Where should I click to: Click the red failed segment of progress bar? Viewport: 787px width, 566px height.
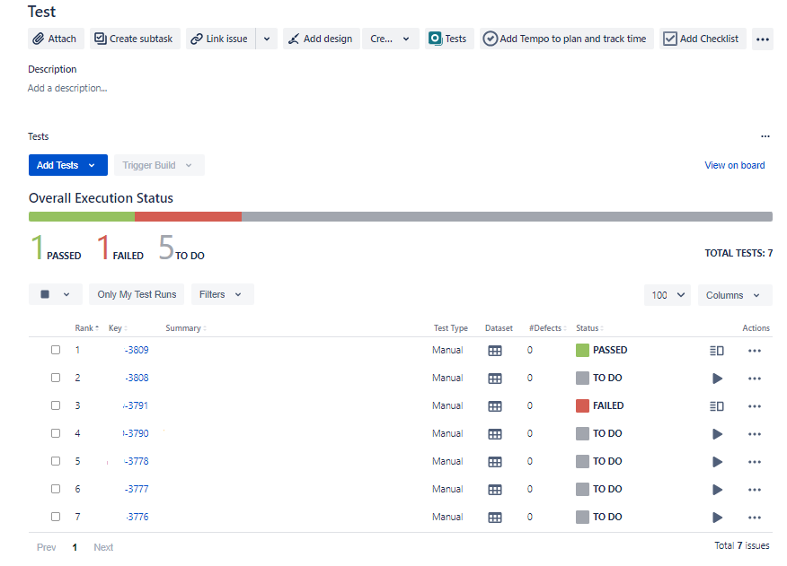tap(188, 216)
